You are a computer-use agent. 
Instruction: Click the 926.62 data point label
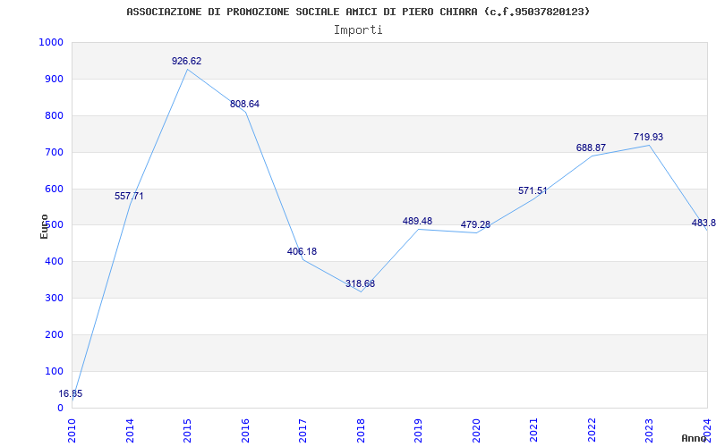[x=186, y=61]
